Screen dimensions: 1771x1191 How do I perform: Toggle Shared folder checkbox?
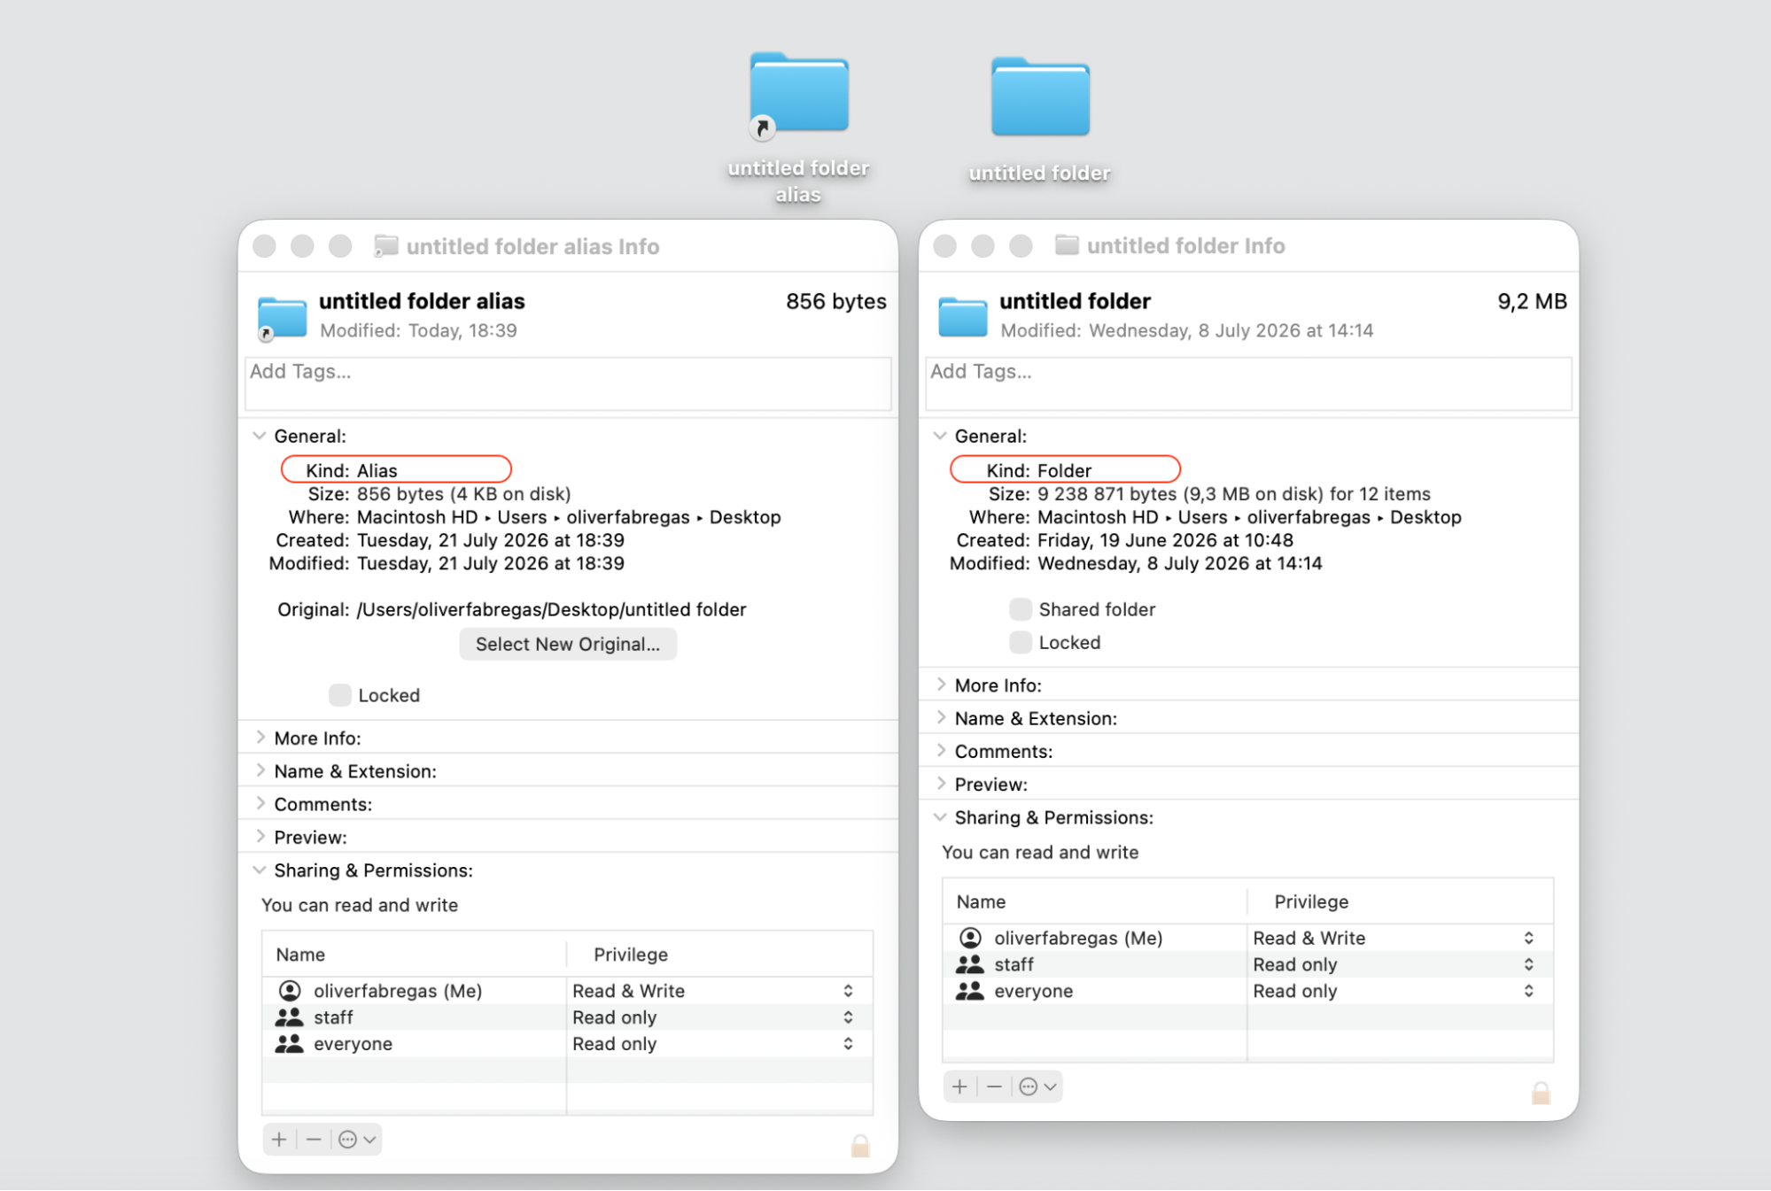pos(1020,609)
